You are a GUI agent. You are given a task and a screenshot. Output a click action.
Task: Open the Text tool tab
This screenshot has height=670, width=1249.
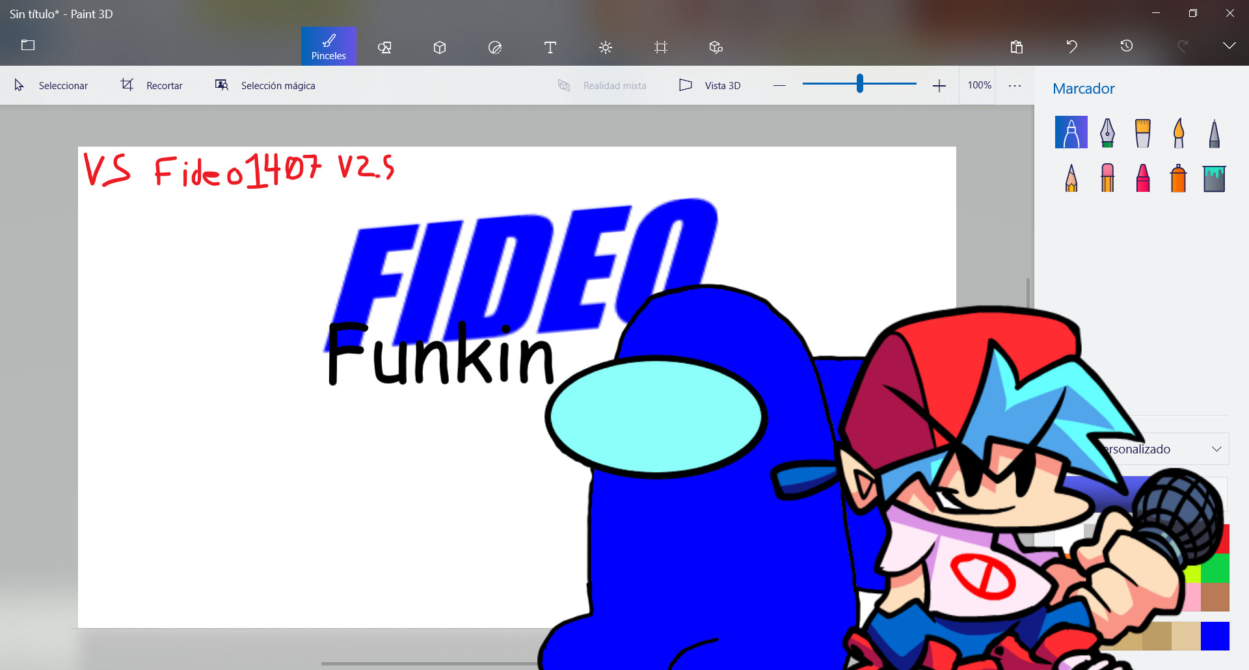550,47
